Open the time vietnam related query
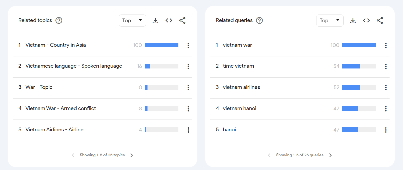The width and height of the screenshot is (403, 170). point(238,66)
